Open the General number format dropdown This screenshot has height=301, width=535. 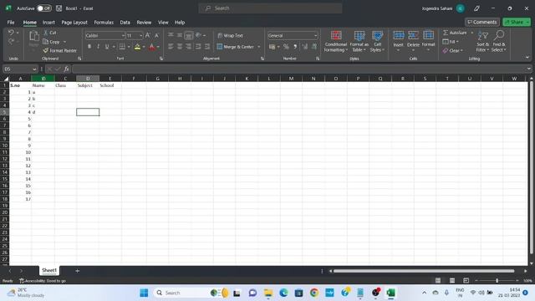coord(315,35)
